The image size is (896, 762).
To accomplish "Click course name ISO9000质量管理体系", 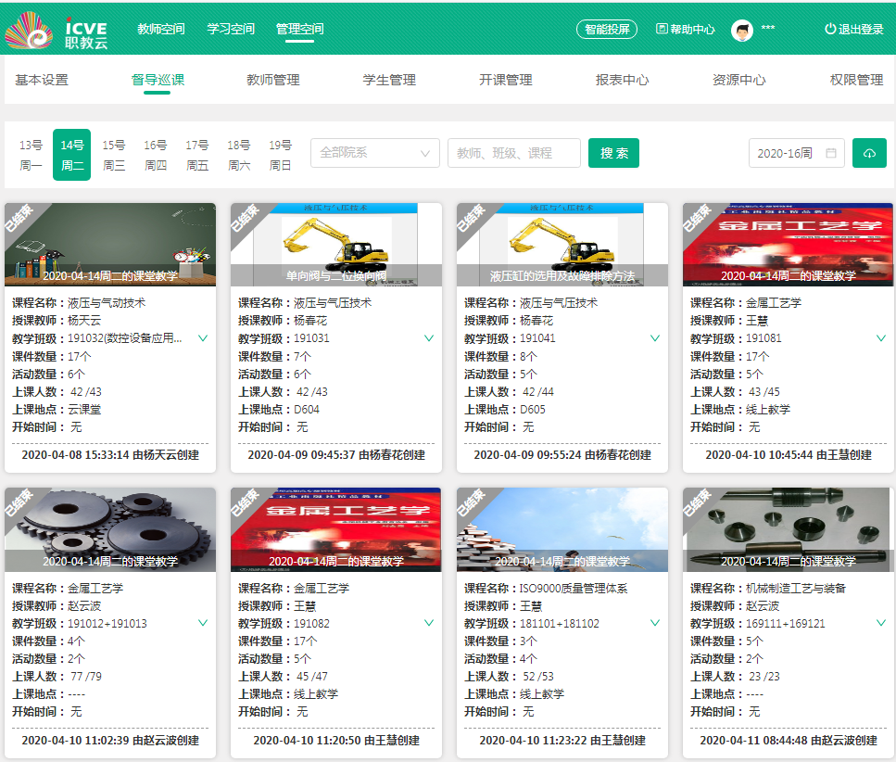I will [574, 589].
